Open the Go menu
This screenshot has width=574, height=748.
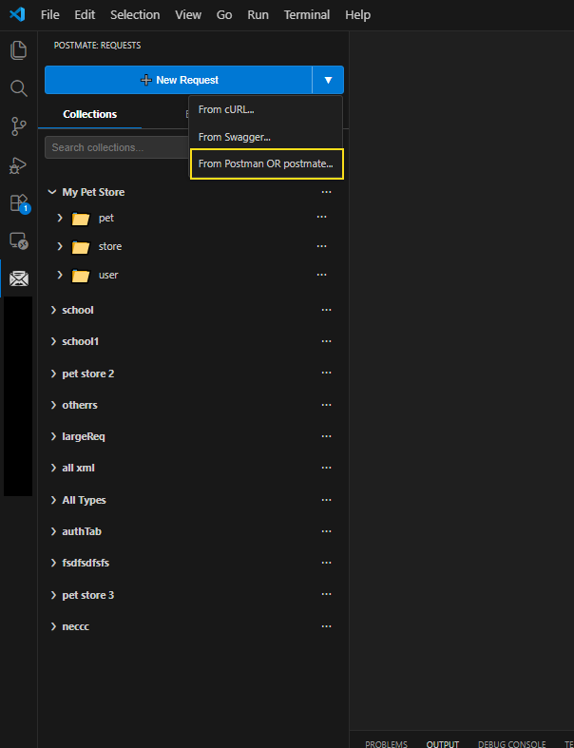click(224, 15)
